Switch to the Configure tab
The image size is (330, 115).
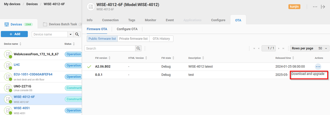pyautogui.click(x=218, y=20)
